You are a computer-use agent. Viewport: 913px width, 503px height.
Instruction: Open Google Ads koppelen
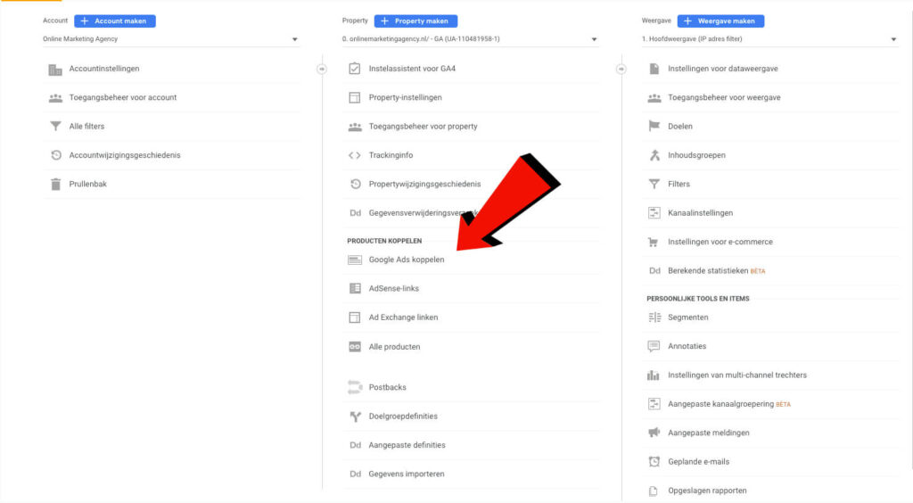pyautogui.click(x=407, y=260)
